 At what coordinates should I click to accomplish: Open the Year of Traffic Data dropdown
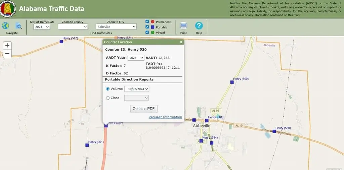(x=42, y=27)
